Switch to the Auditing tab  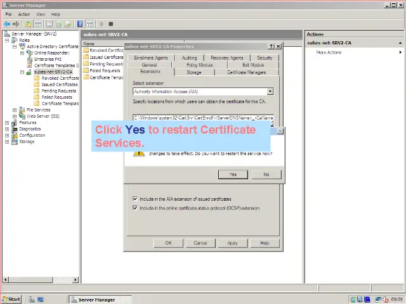189,58
